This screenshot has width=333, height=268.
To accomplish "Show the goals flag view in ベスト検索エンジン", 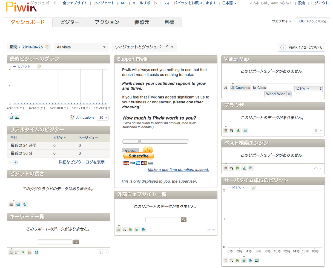I will click(x=237, y=168).
